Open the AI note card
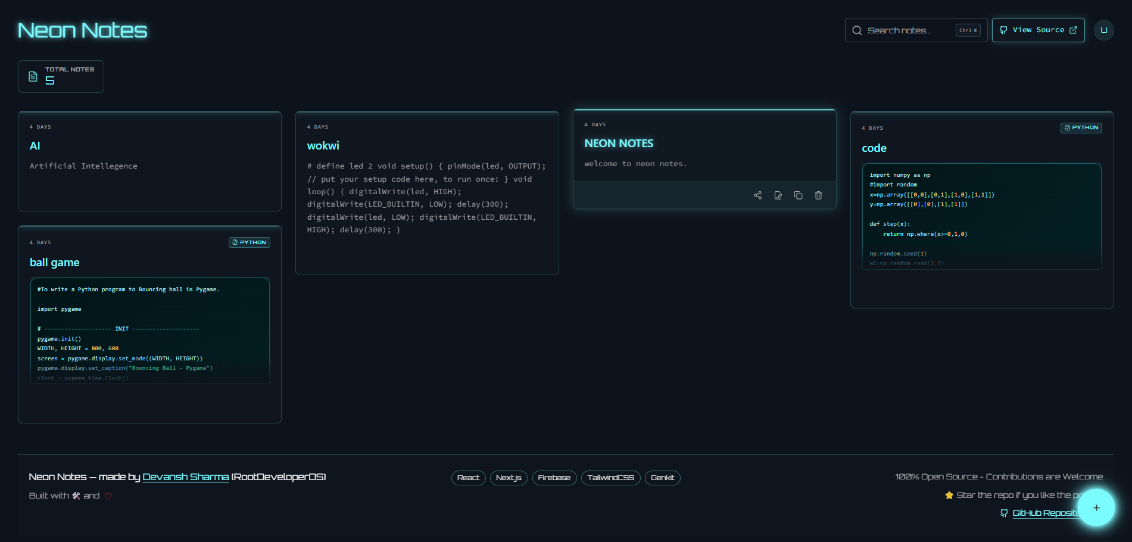 point(149,161)
